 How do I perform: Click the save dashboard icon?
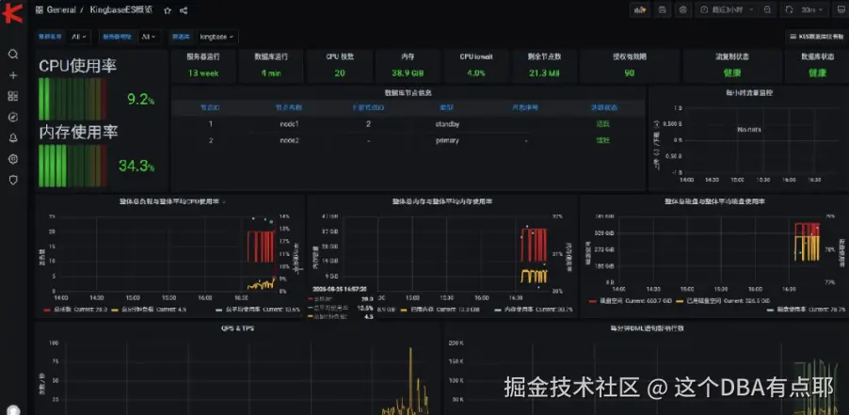[662, 9]
